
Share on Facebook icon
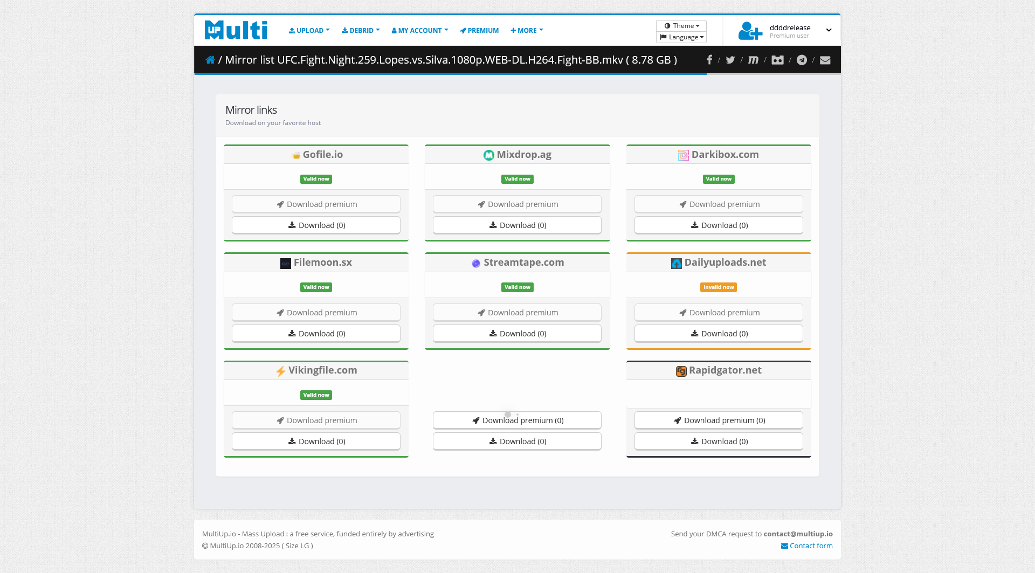[709, 60]
